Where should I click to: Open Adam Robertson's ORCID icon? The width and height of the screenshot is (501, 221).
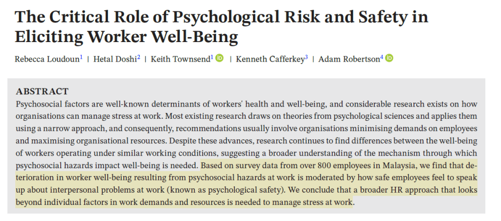pos(389,58)
